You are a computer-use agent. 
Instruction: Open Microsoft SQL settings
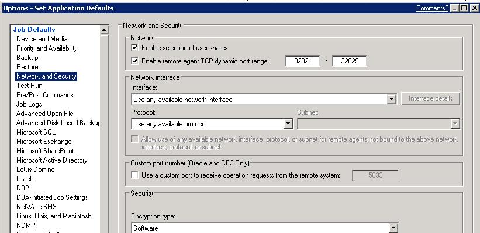[36, 132]
